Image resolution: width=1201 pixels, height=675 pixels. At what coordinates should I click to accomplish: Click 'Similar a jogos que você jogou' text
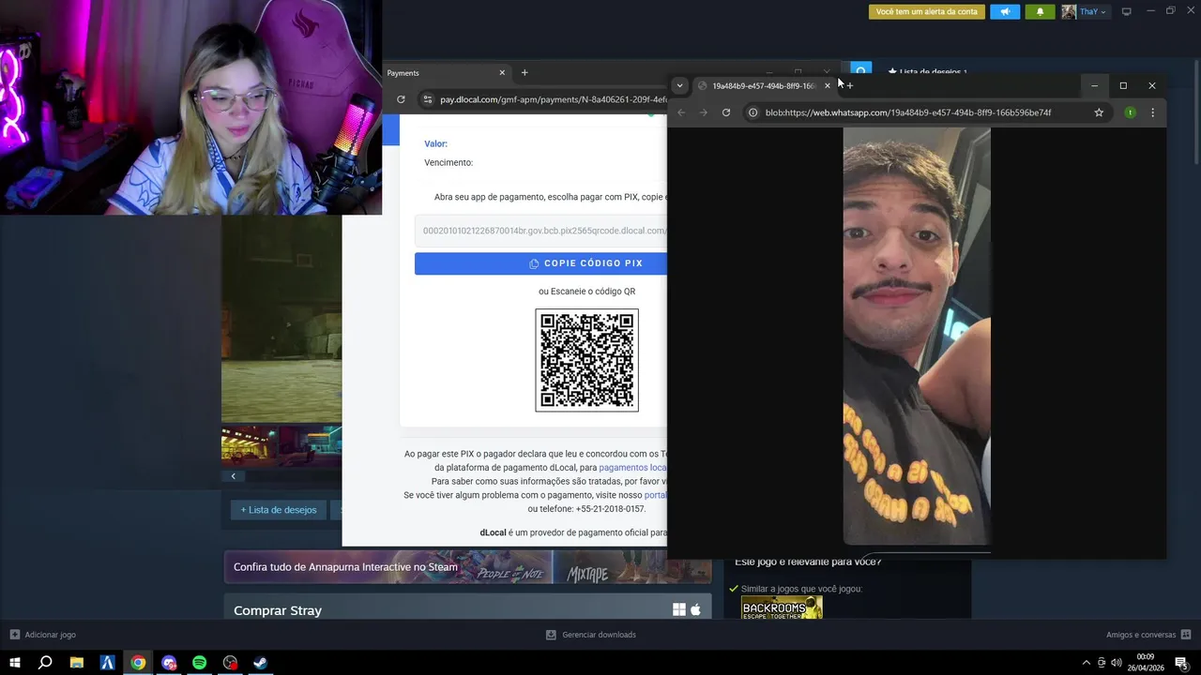pyautogui.click(x=802, y=589)
